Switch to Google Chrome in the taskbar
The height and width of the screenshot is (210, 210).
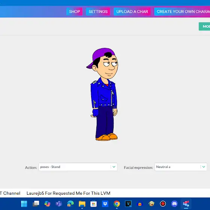117,204
